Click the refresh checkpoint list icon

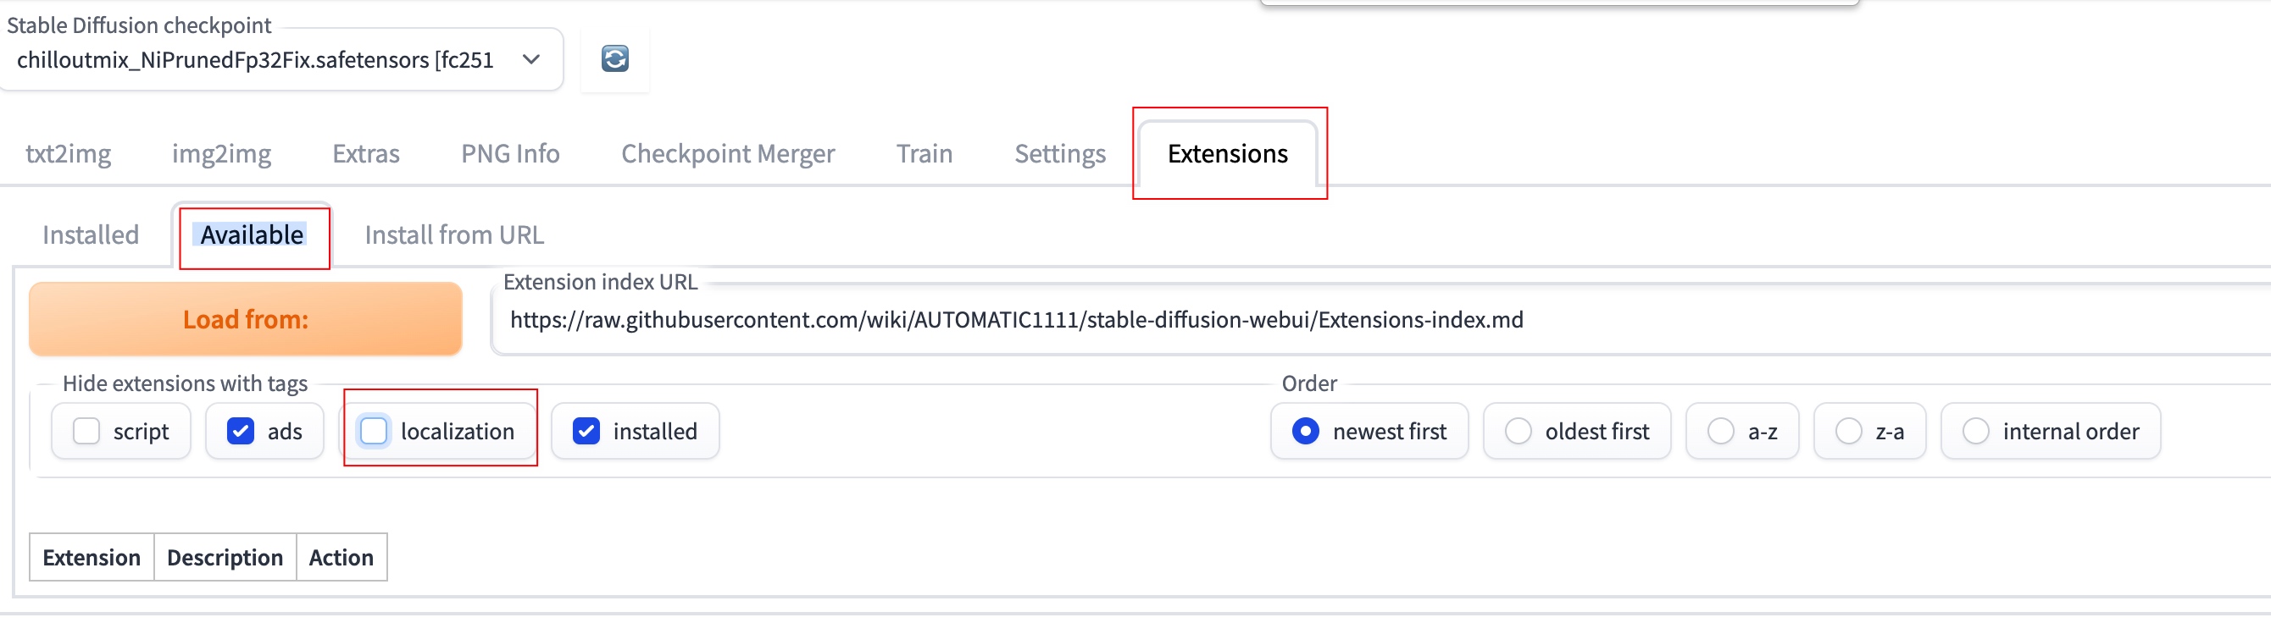click(614, 59)
